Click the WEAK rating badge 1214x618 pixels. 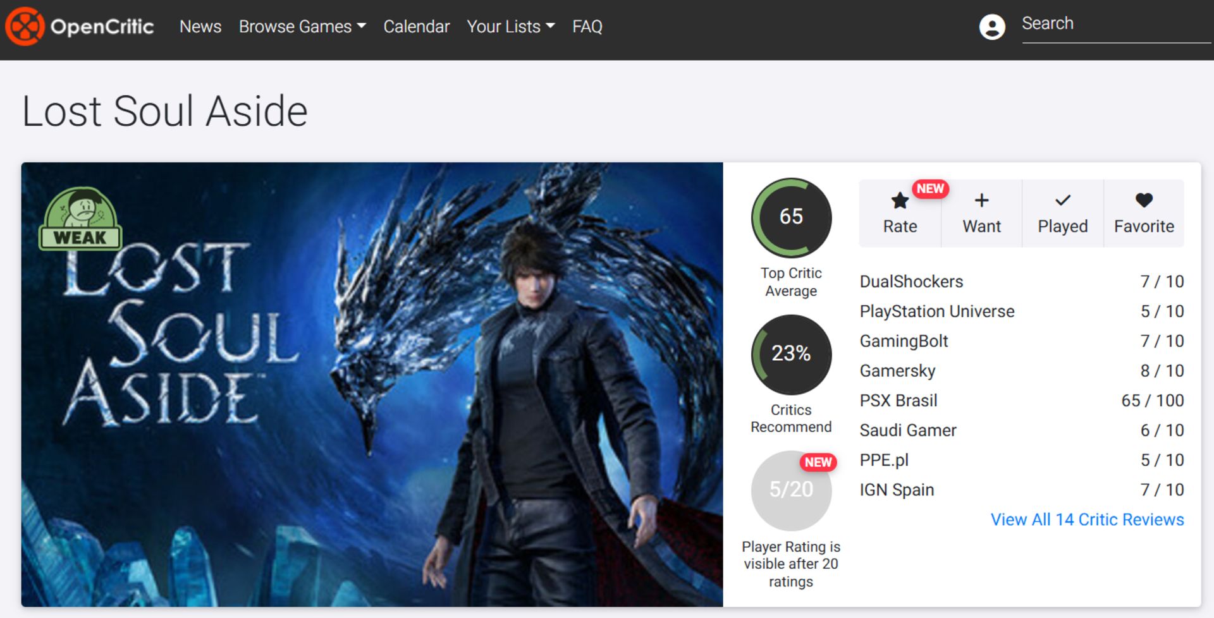click(80, 219)
